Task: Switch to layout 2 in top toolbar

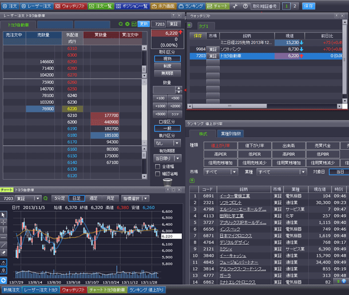Action: (295, 6)
